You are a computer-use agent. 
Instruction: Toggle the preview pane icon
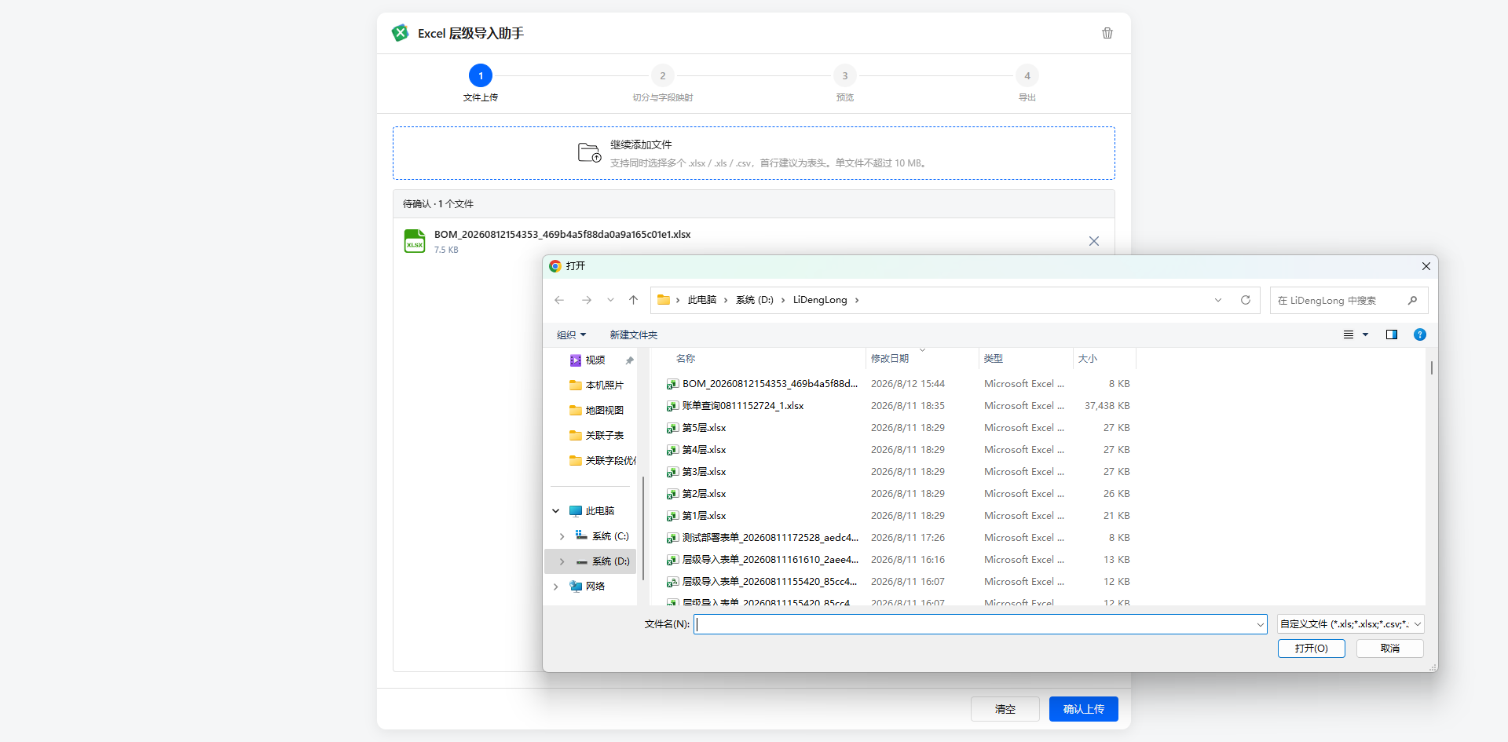[x=1392, y=334]
